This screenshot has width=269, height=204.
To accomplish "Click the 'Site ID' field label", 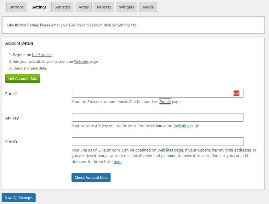I will coord(11,142).
